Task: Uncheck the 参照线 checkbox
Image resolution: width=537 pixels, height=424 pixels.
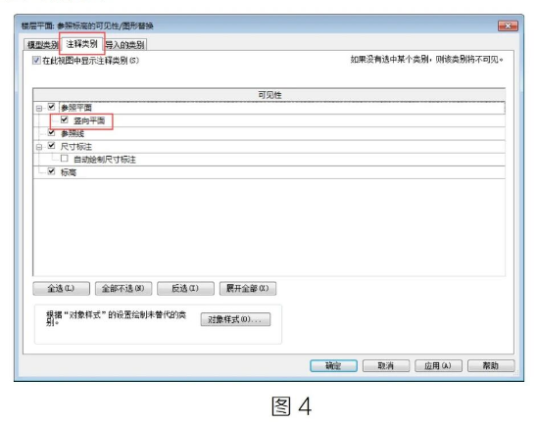Action: (51, 133)
